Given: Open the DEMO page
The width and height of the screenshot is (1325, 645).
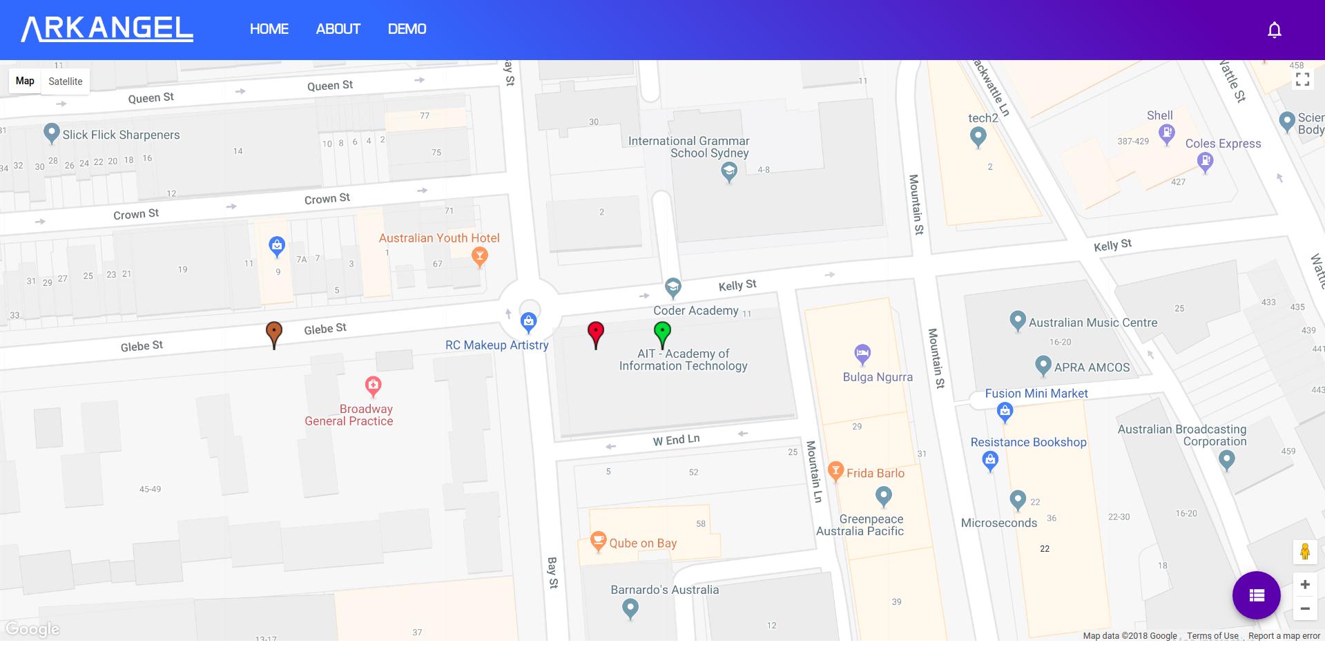Looking at the screenshot, I should click(407, 29).
